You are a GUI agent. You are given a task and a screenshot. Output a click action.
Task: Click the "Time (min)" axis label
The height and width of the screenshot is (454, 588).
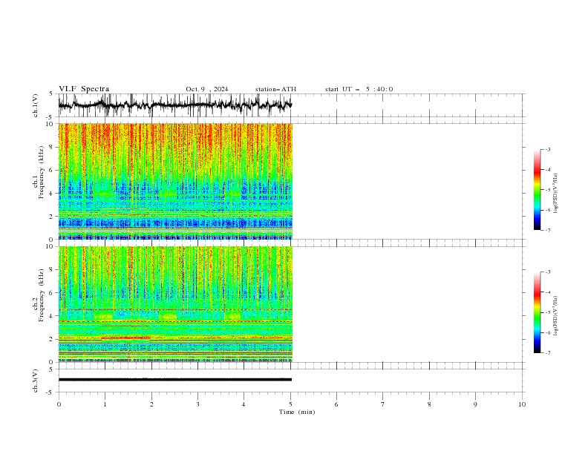click(297, 412)
